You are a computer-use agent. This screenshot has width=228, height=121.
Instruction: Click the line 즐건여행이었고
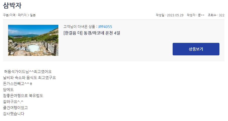pyautogui.click(x=15, y=108)
